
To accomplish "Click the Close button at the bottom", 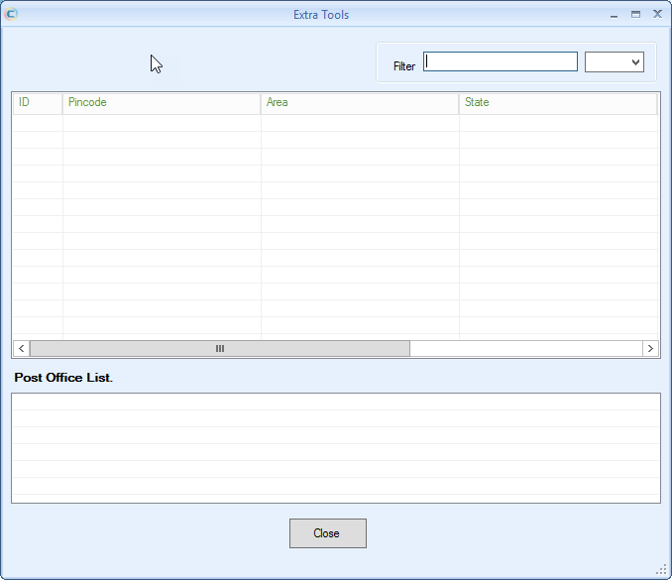I will point(328,533).
